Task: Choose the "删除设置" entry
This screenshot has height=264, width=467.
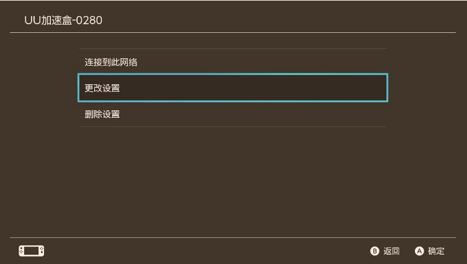Action: [x=233, y=114]
